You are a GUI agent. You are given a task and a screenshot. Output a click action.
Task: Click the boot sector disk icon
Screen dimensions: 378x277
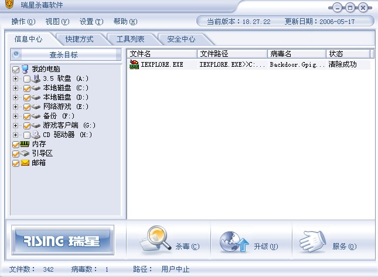point(25,153)
